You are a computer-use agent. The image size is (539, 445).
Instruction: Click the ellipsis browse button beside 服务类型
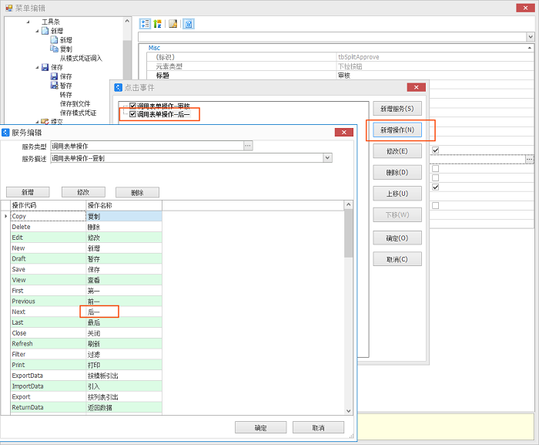pyautogui.click(x=248, y=145)
